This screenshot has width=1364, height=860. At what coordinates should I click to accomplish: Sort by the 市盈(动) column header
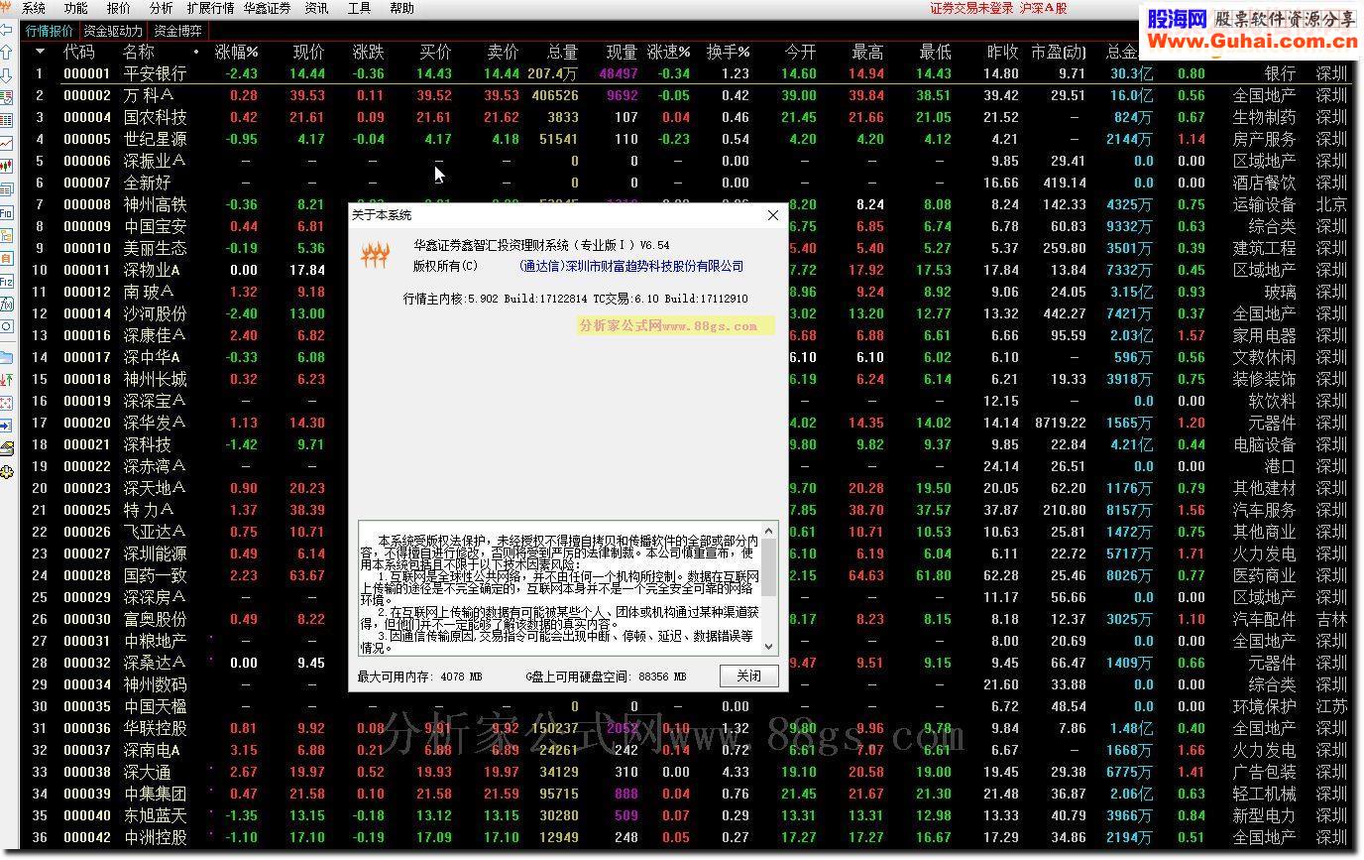coord(1059,52)
